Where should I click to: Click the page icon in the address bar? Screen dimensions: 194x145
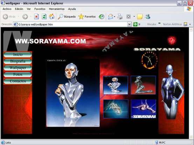pos(15,25)
